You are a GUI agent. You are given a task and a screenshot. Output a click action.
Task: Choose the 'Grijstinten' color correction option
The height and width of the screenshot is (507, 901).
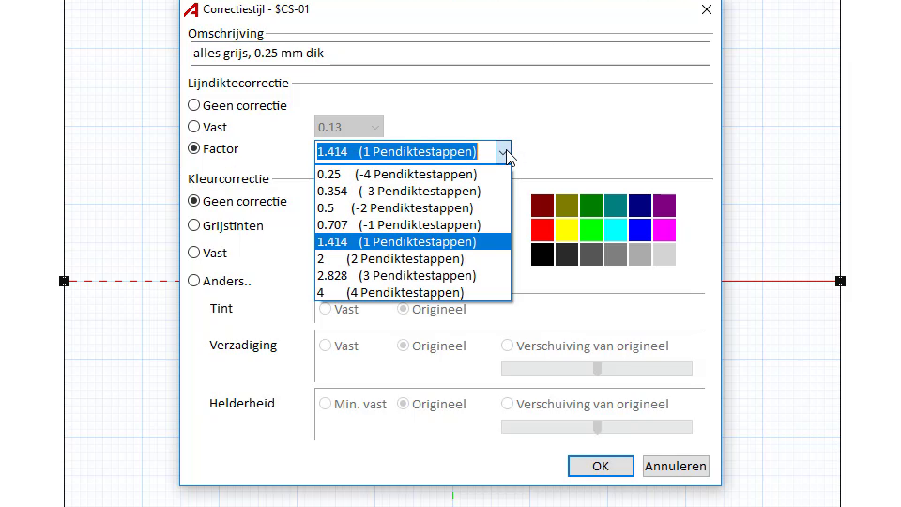[194, 225]
